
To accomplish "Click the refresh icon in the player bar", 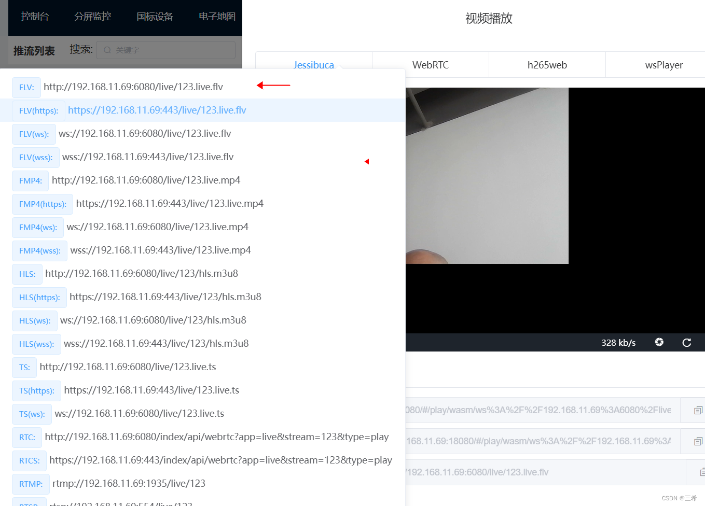I will 686,343.
